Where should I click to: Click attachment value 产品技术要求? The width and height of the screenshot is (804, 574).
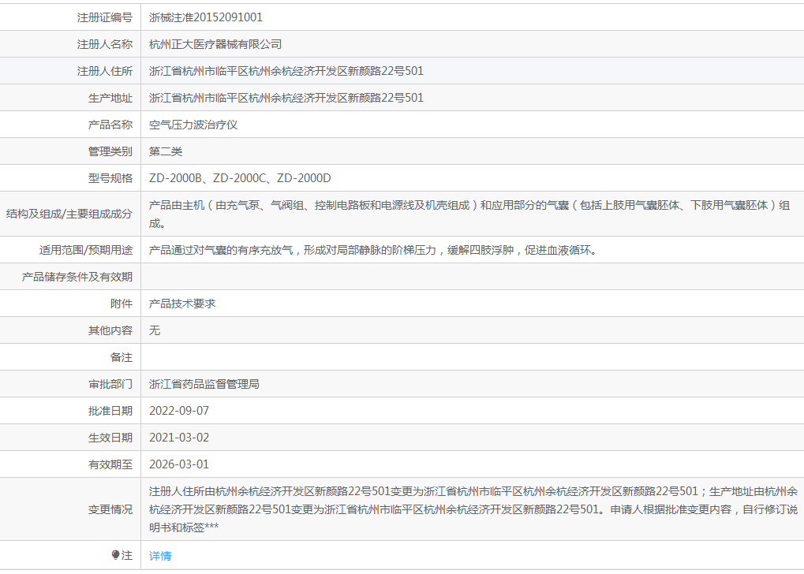click(182, 304)
